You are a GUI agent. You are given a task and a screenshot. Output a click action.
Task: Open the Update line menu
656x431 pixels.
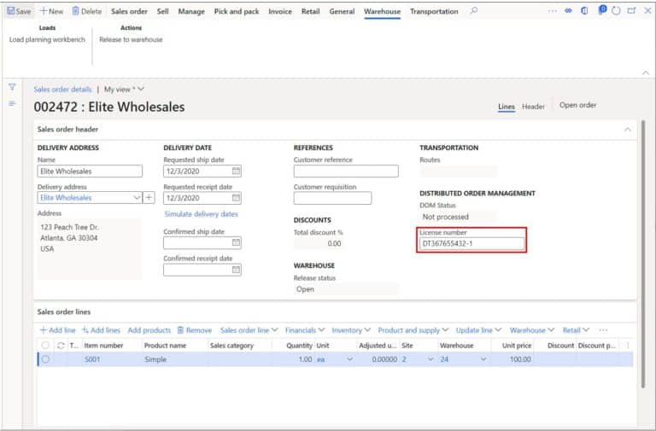point(478,330)
